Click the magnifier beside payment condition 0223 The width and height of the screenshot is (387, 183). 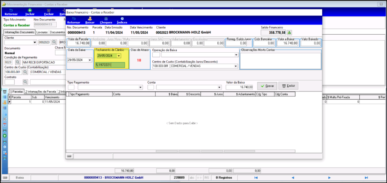tap(18, 62)
